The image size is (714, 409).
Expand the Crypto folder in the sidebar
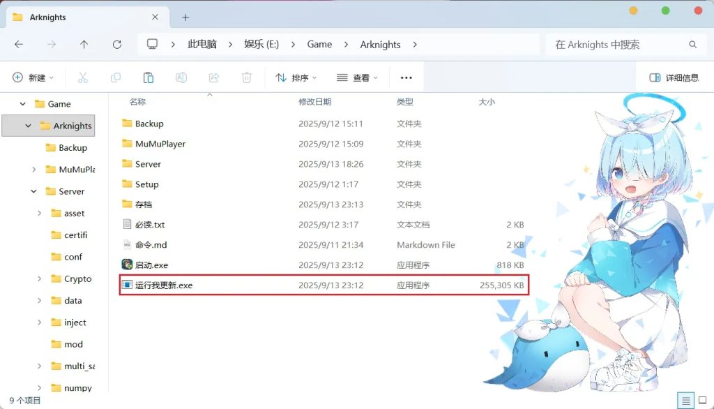coord(40,278)
